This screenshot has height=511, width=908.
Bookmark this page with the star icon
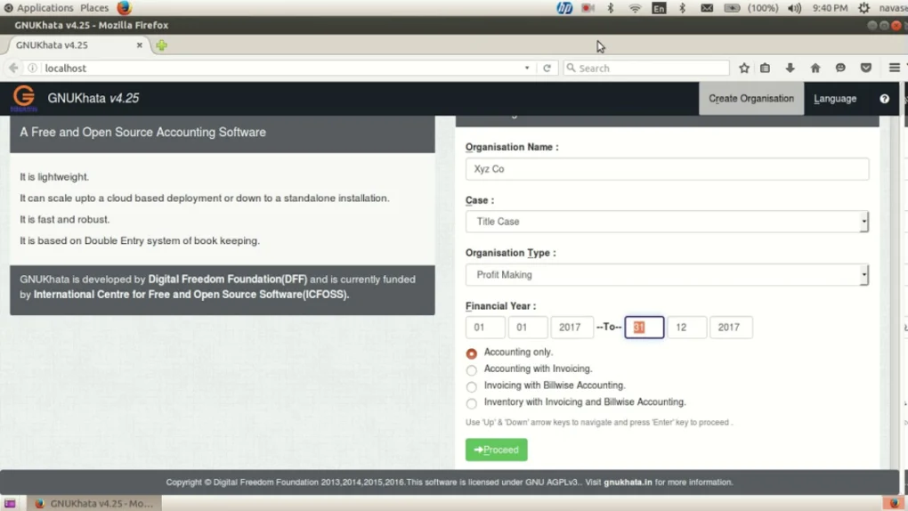(744, 68)
